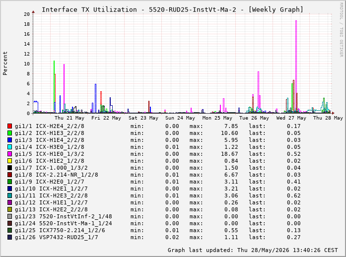
Task: Click the Wed 27 May axis label
Action: (x=291, y=118)
